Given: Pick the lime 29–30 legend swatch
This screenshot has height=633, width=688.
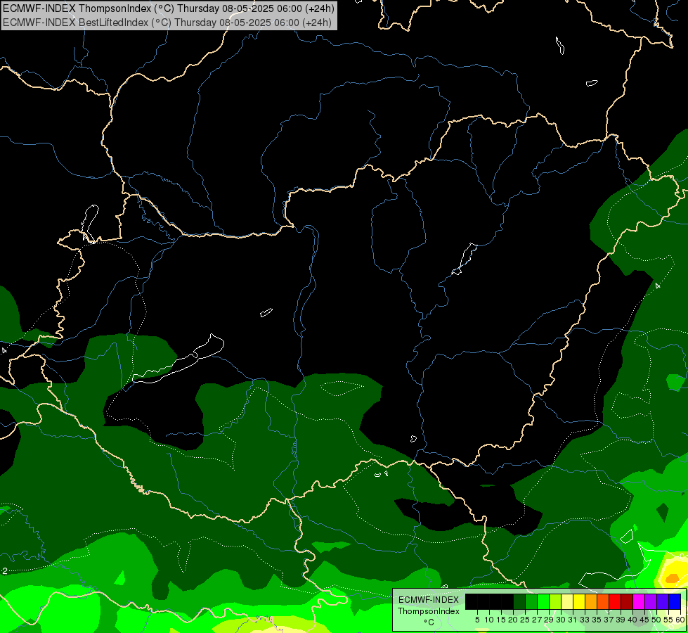Looking at the screenshot, I should (x=555, y=602).
